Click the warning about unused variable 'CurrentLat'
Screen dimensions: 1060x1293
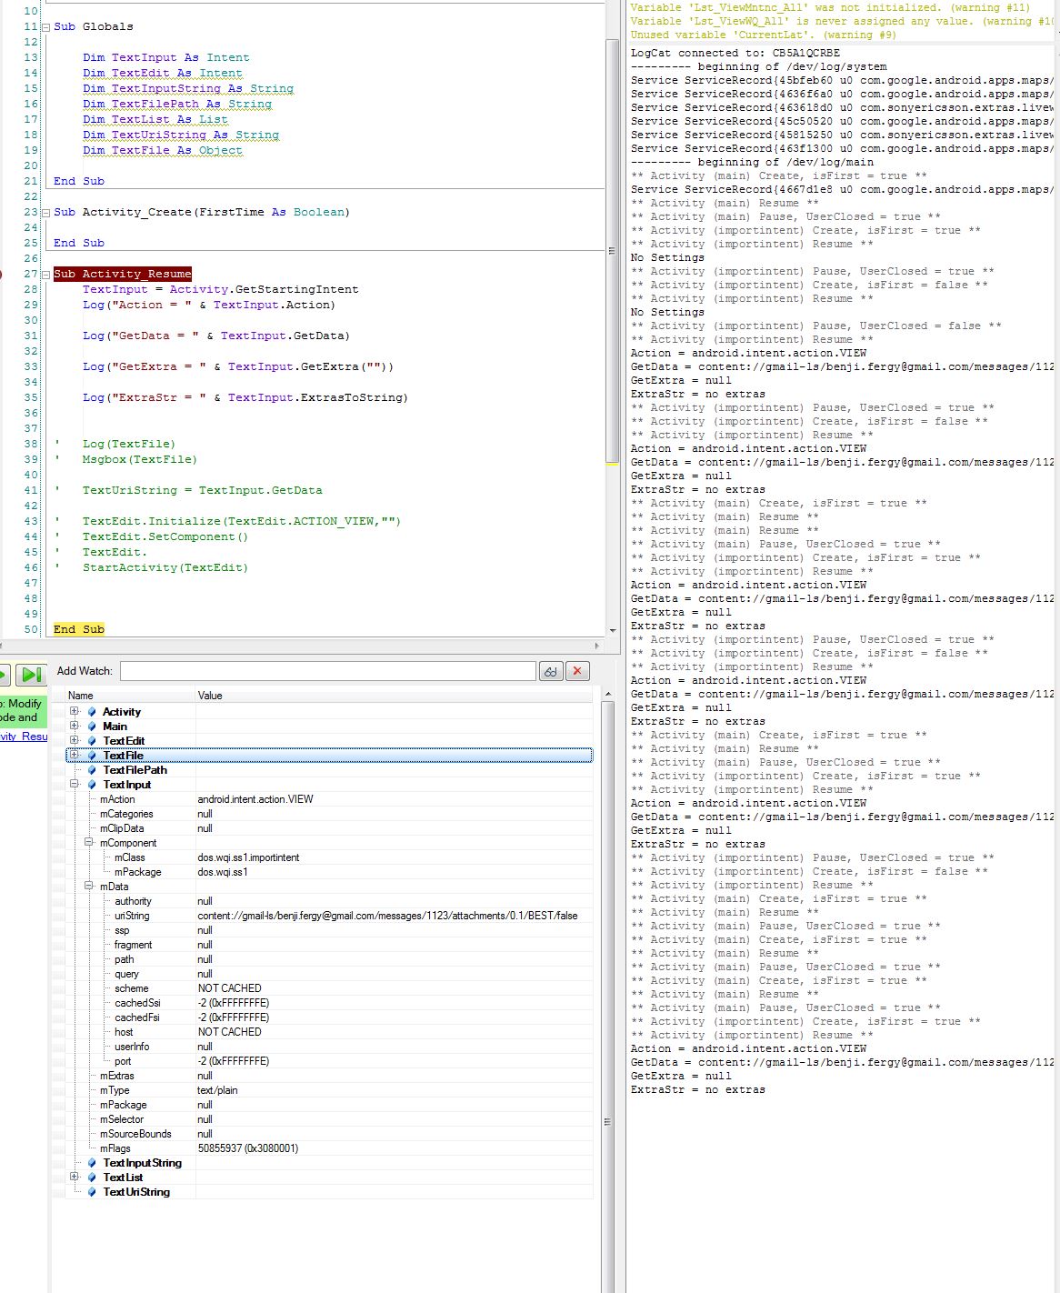tap(763, 35)
